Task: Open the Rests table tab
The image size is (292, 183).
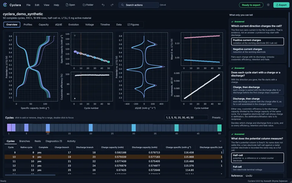Action: (38, 141)
